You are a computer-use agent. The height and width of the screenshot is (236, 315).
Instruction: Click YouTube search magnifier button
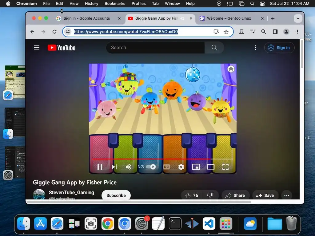point(214,48)
